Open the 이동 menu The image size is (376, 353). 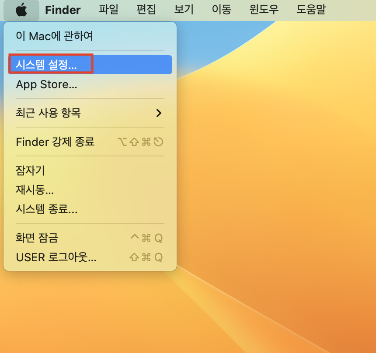pos(221,10)
